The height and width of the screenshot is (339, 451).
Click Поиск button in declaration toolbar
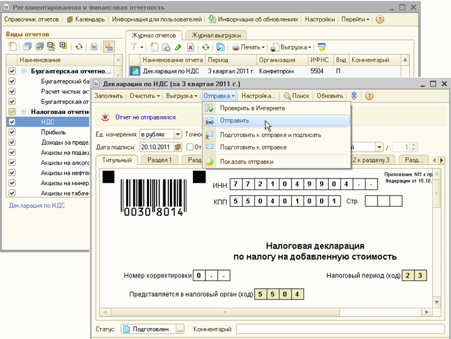296,96
